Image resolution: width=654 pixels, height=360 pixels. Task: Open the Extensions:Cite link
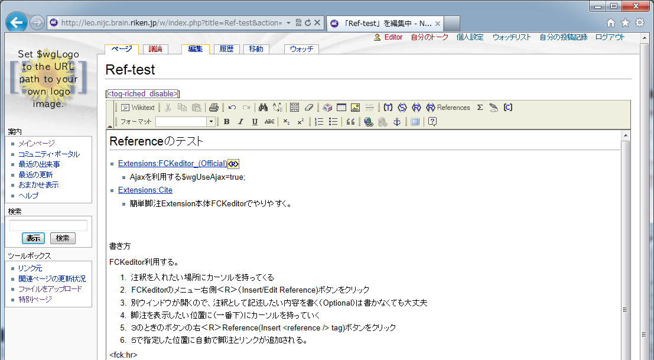tap(145, 190)
